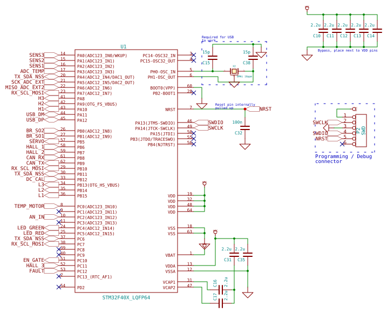Click the ground symbol below capacitor C32
The width and height of the screenshot is (387, 313).
tap(245, 147)
